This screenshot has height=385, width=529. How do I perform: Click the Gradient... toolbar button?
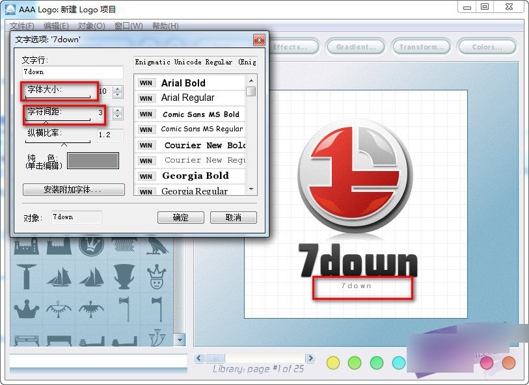pos(356,47)
